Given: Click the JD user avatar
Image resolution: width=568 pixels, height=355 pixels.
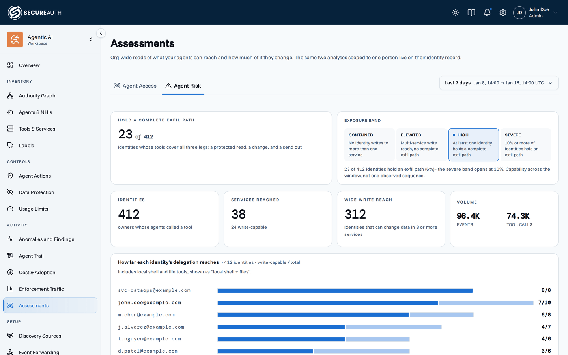Looking at the screenshot, I should pos(519,13).
